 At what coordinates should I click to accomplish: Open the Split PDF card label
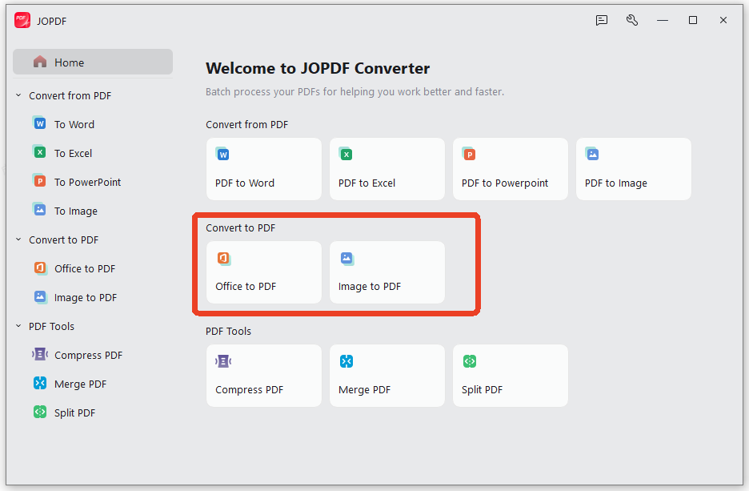click(482, 389)
